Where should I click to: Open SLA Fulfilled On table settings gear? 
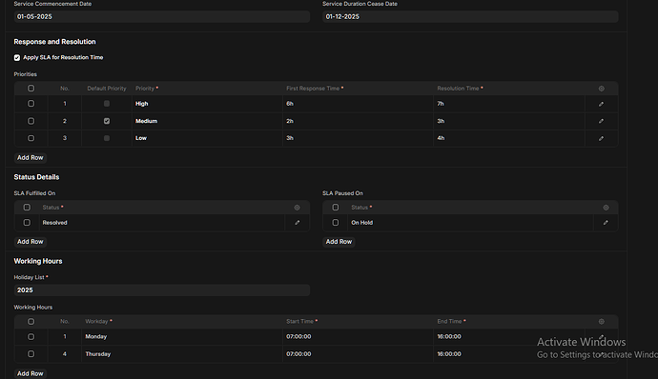298,208
